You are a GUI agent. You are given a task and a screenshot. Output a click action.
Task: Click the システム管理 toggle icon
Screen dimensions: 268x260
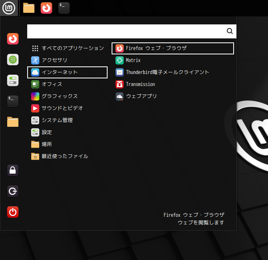click(35, 120)
